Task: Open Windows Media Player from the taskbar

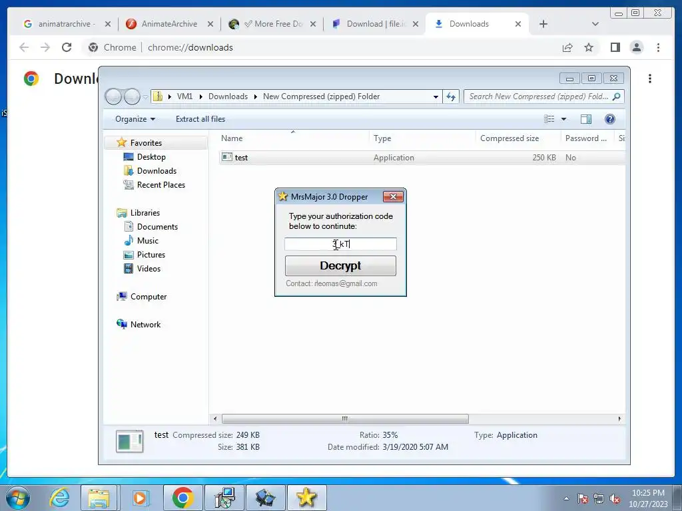Action: click(140, 498)
